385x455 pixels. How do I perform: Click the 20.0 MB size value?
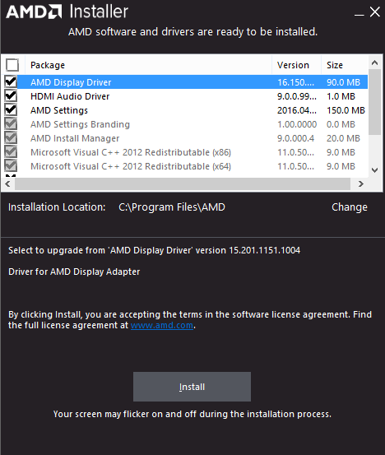pos(343,138)
